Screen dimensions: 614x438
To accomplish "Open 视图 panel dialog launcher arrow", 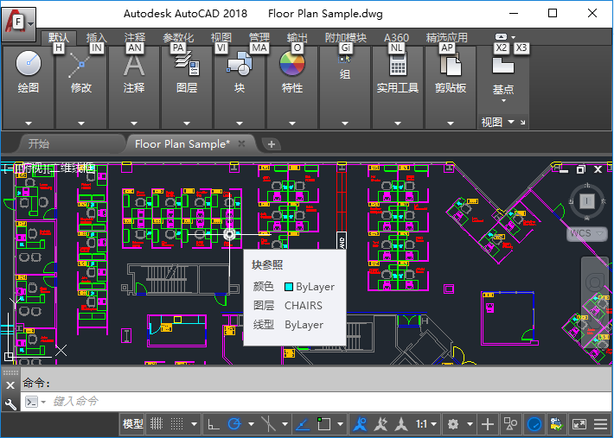I will point(522,123).
